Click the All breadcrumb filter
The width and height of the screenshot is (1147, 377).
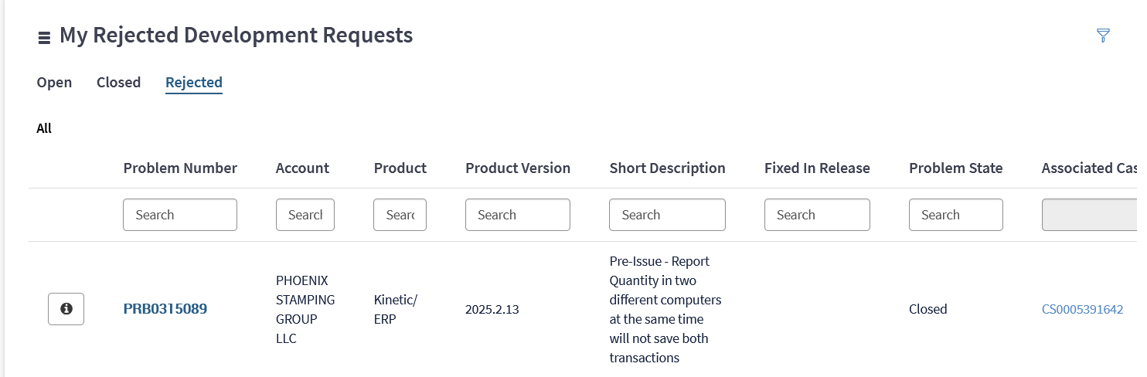44,128
